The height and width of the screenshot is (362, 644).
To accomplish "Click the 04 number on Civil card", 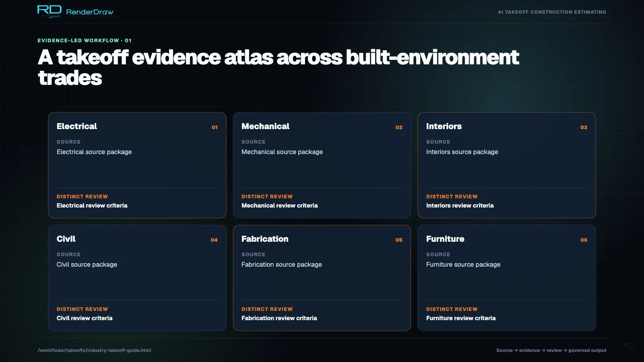I will pos(214,240).
